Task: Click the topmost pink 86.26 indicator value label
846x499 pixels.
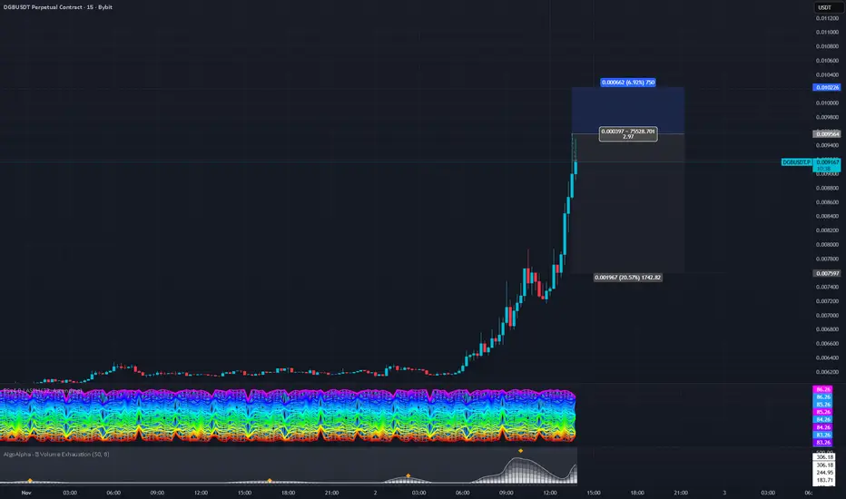Action: coord(823,389)
